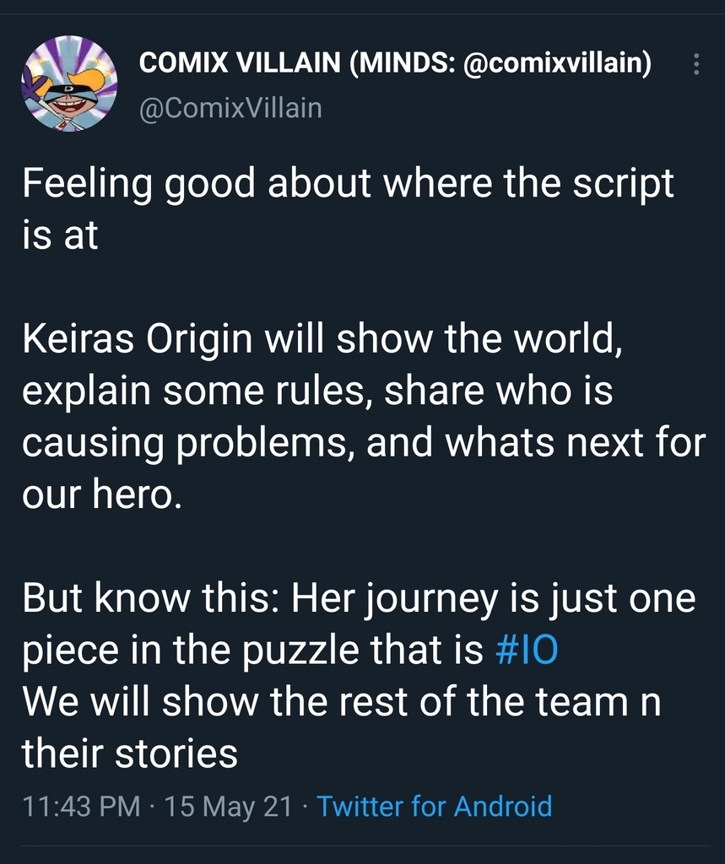Click the Twitter for Android source link
This screenshot has height=864, width=725.
435,806
